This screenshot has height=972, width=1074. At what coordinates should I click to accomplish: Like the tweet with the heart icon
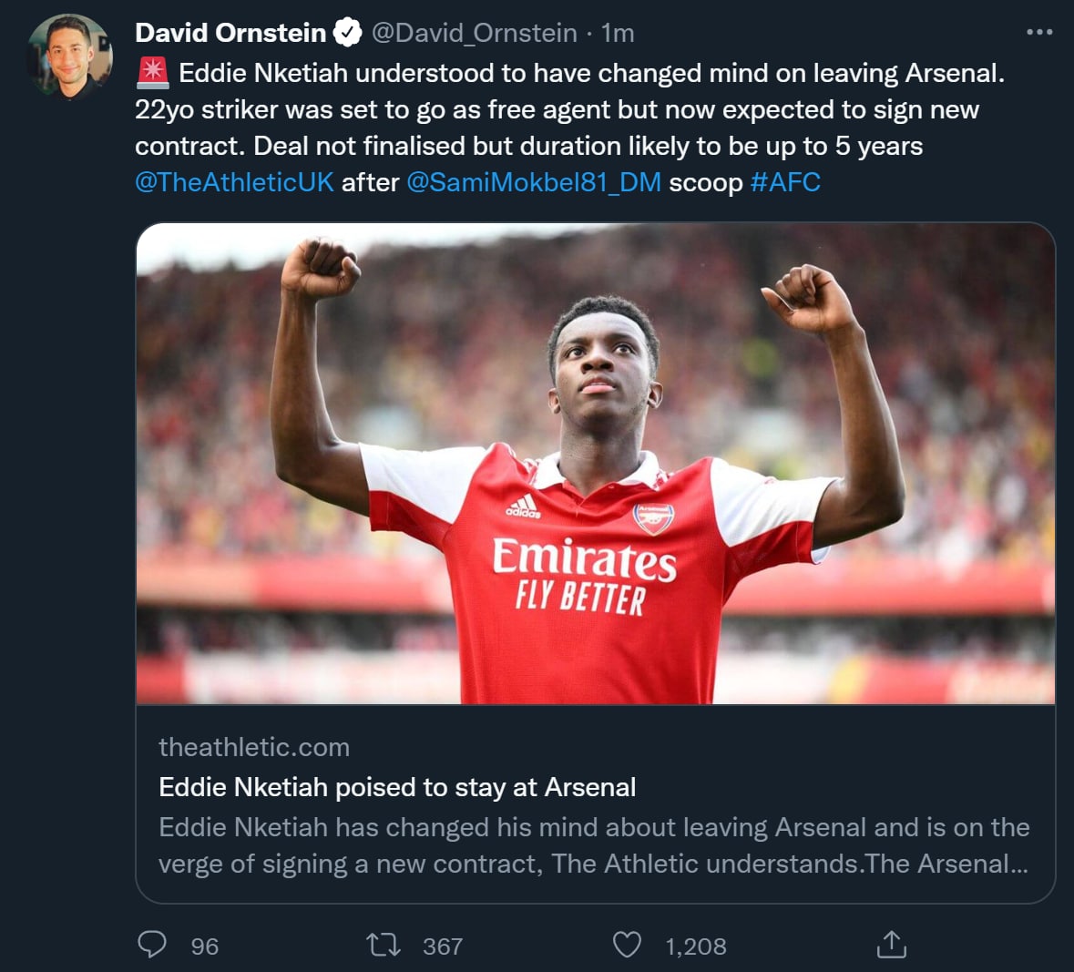coord(627,945)
